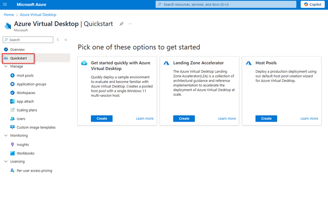This screenshot has width=328, height=201.
Task: Open the Overview menu item
Action: (17, 50)
